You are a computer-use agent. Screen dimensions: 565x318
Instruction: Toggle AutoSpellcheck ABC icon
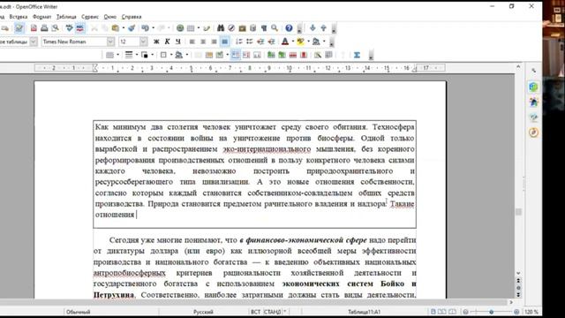tap(80, 28)
